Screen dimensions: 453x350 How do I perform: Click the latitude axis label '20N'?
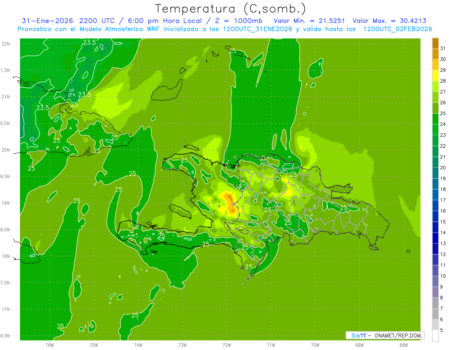(6, 150)
